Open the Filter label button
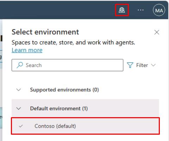The image size is (169, 141). pos(142,65)
